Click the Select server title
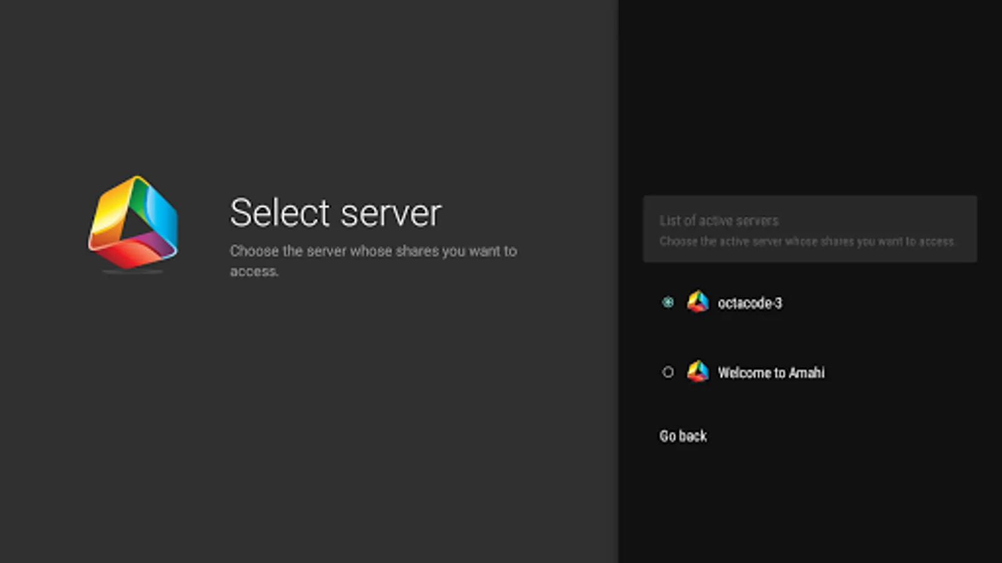 [x=336, y=213]
